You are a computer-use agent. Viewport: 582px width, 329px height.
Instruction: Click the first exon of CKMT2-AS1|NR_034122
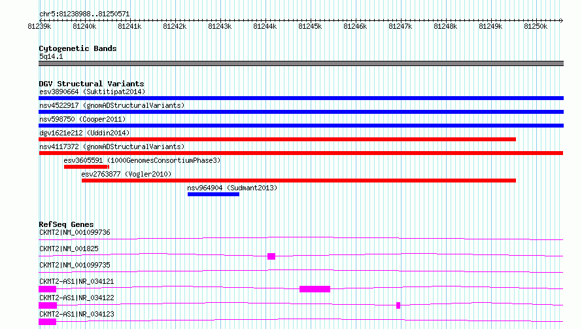48,305
